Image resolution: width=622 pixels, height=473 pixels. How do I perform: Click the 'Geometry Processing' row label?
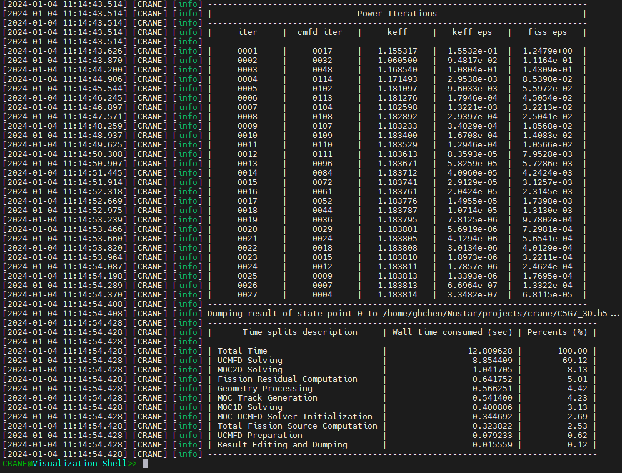(x=265, y=389)
